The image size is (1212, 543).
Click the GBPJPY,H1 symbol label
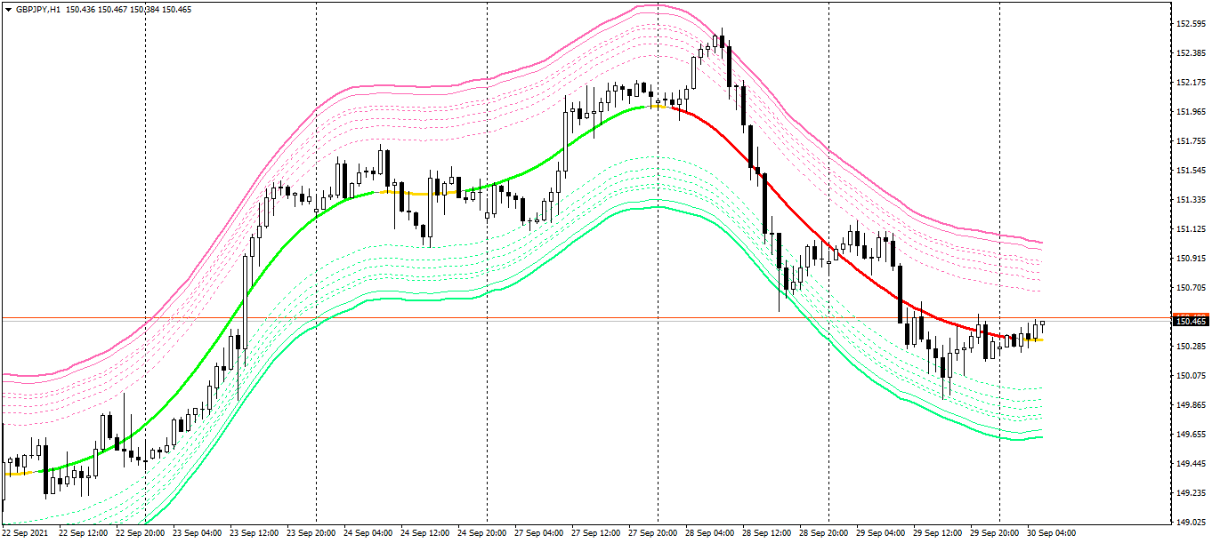point(37,9)
